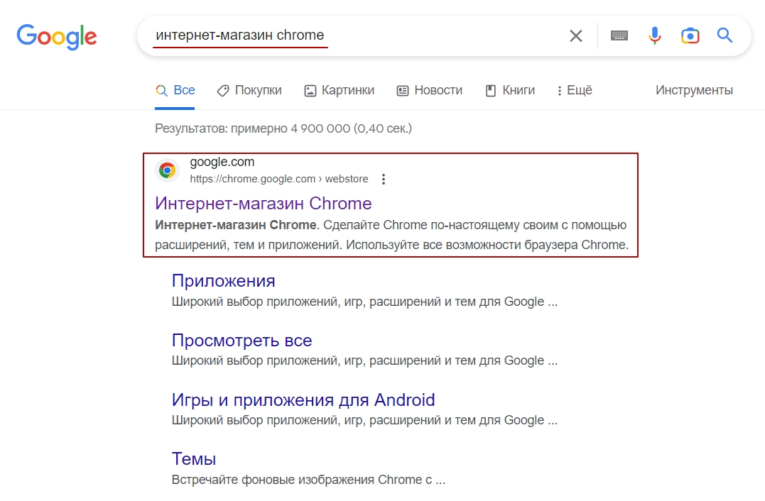Select the Книги tab
The height and width of the screenshot is (501, 765).
510,90
